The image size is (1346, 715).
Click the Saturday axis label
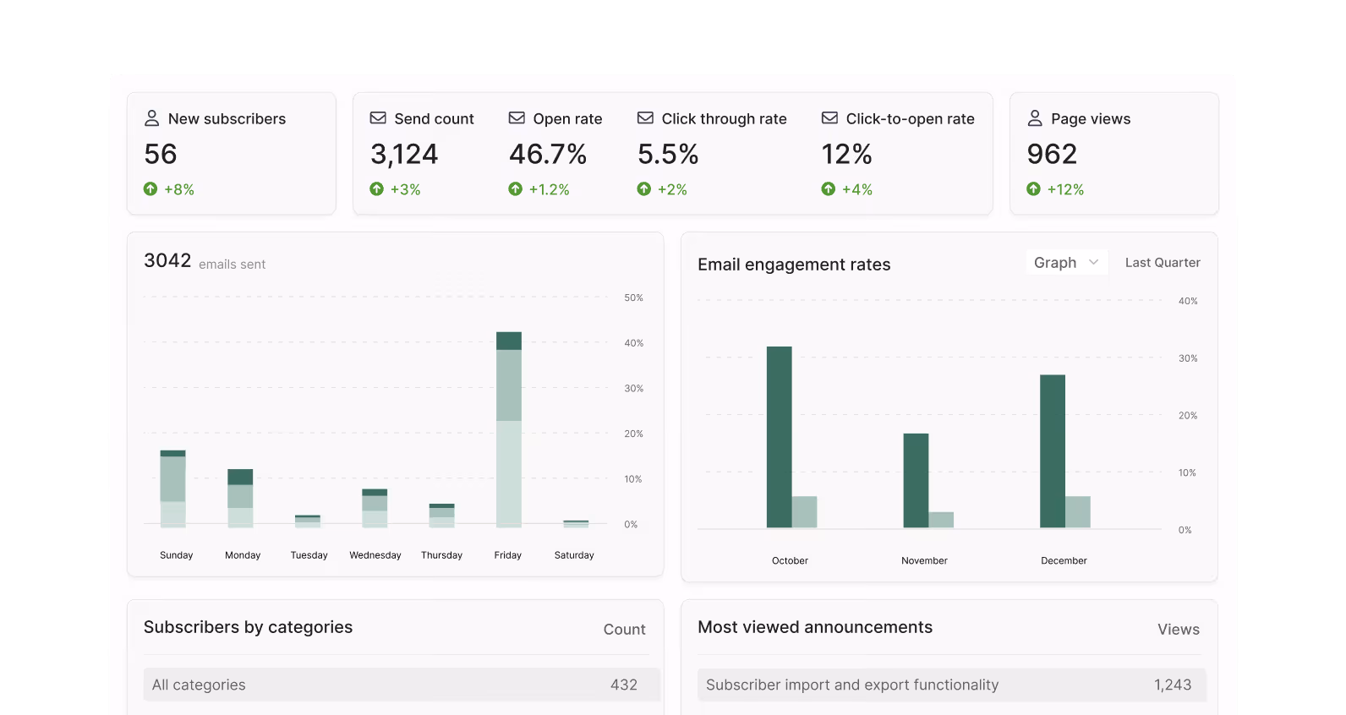574,555
